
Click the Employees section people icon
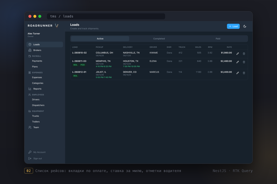click(x=30, y=95)
